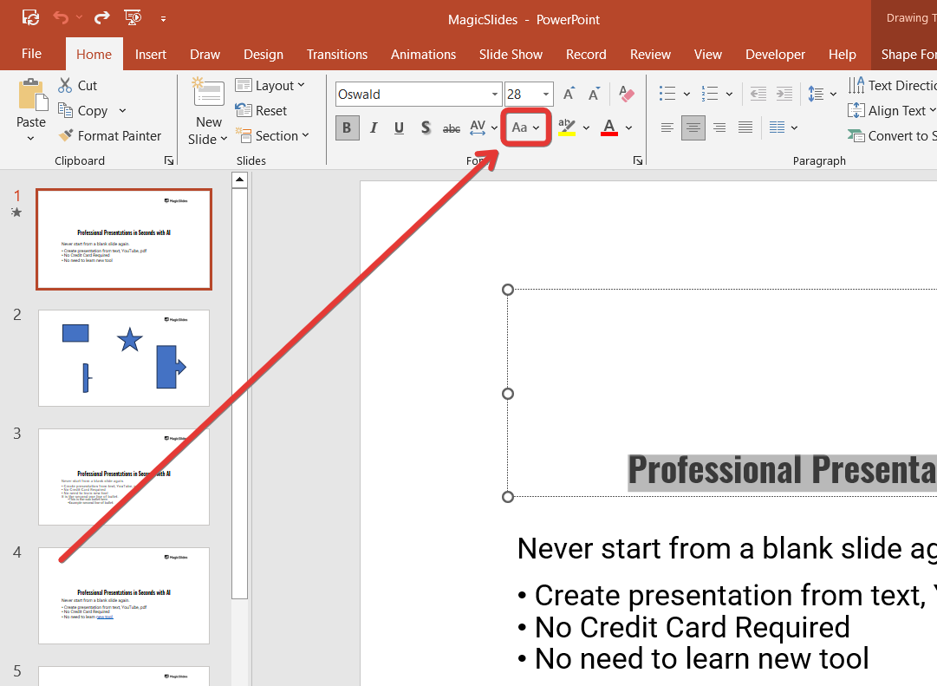
Task: Click the Reset button
Action: point(262,111)
